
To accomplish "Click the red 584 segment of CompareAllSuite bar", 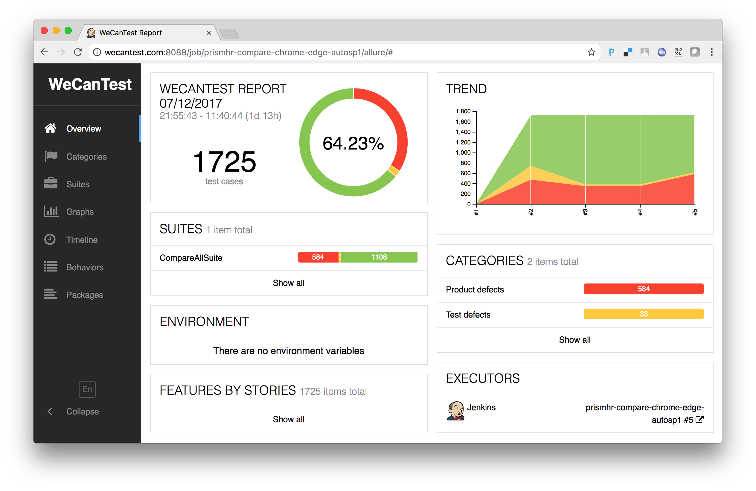I will (x=318, y=257).
